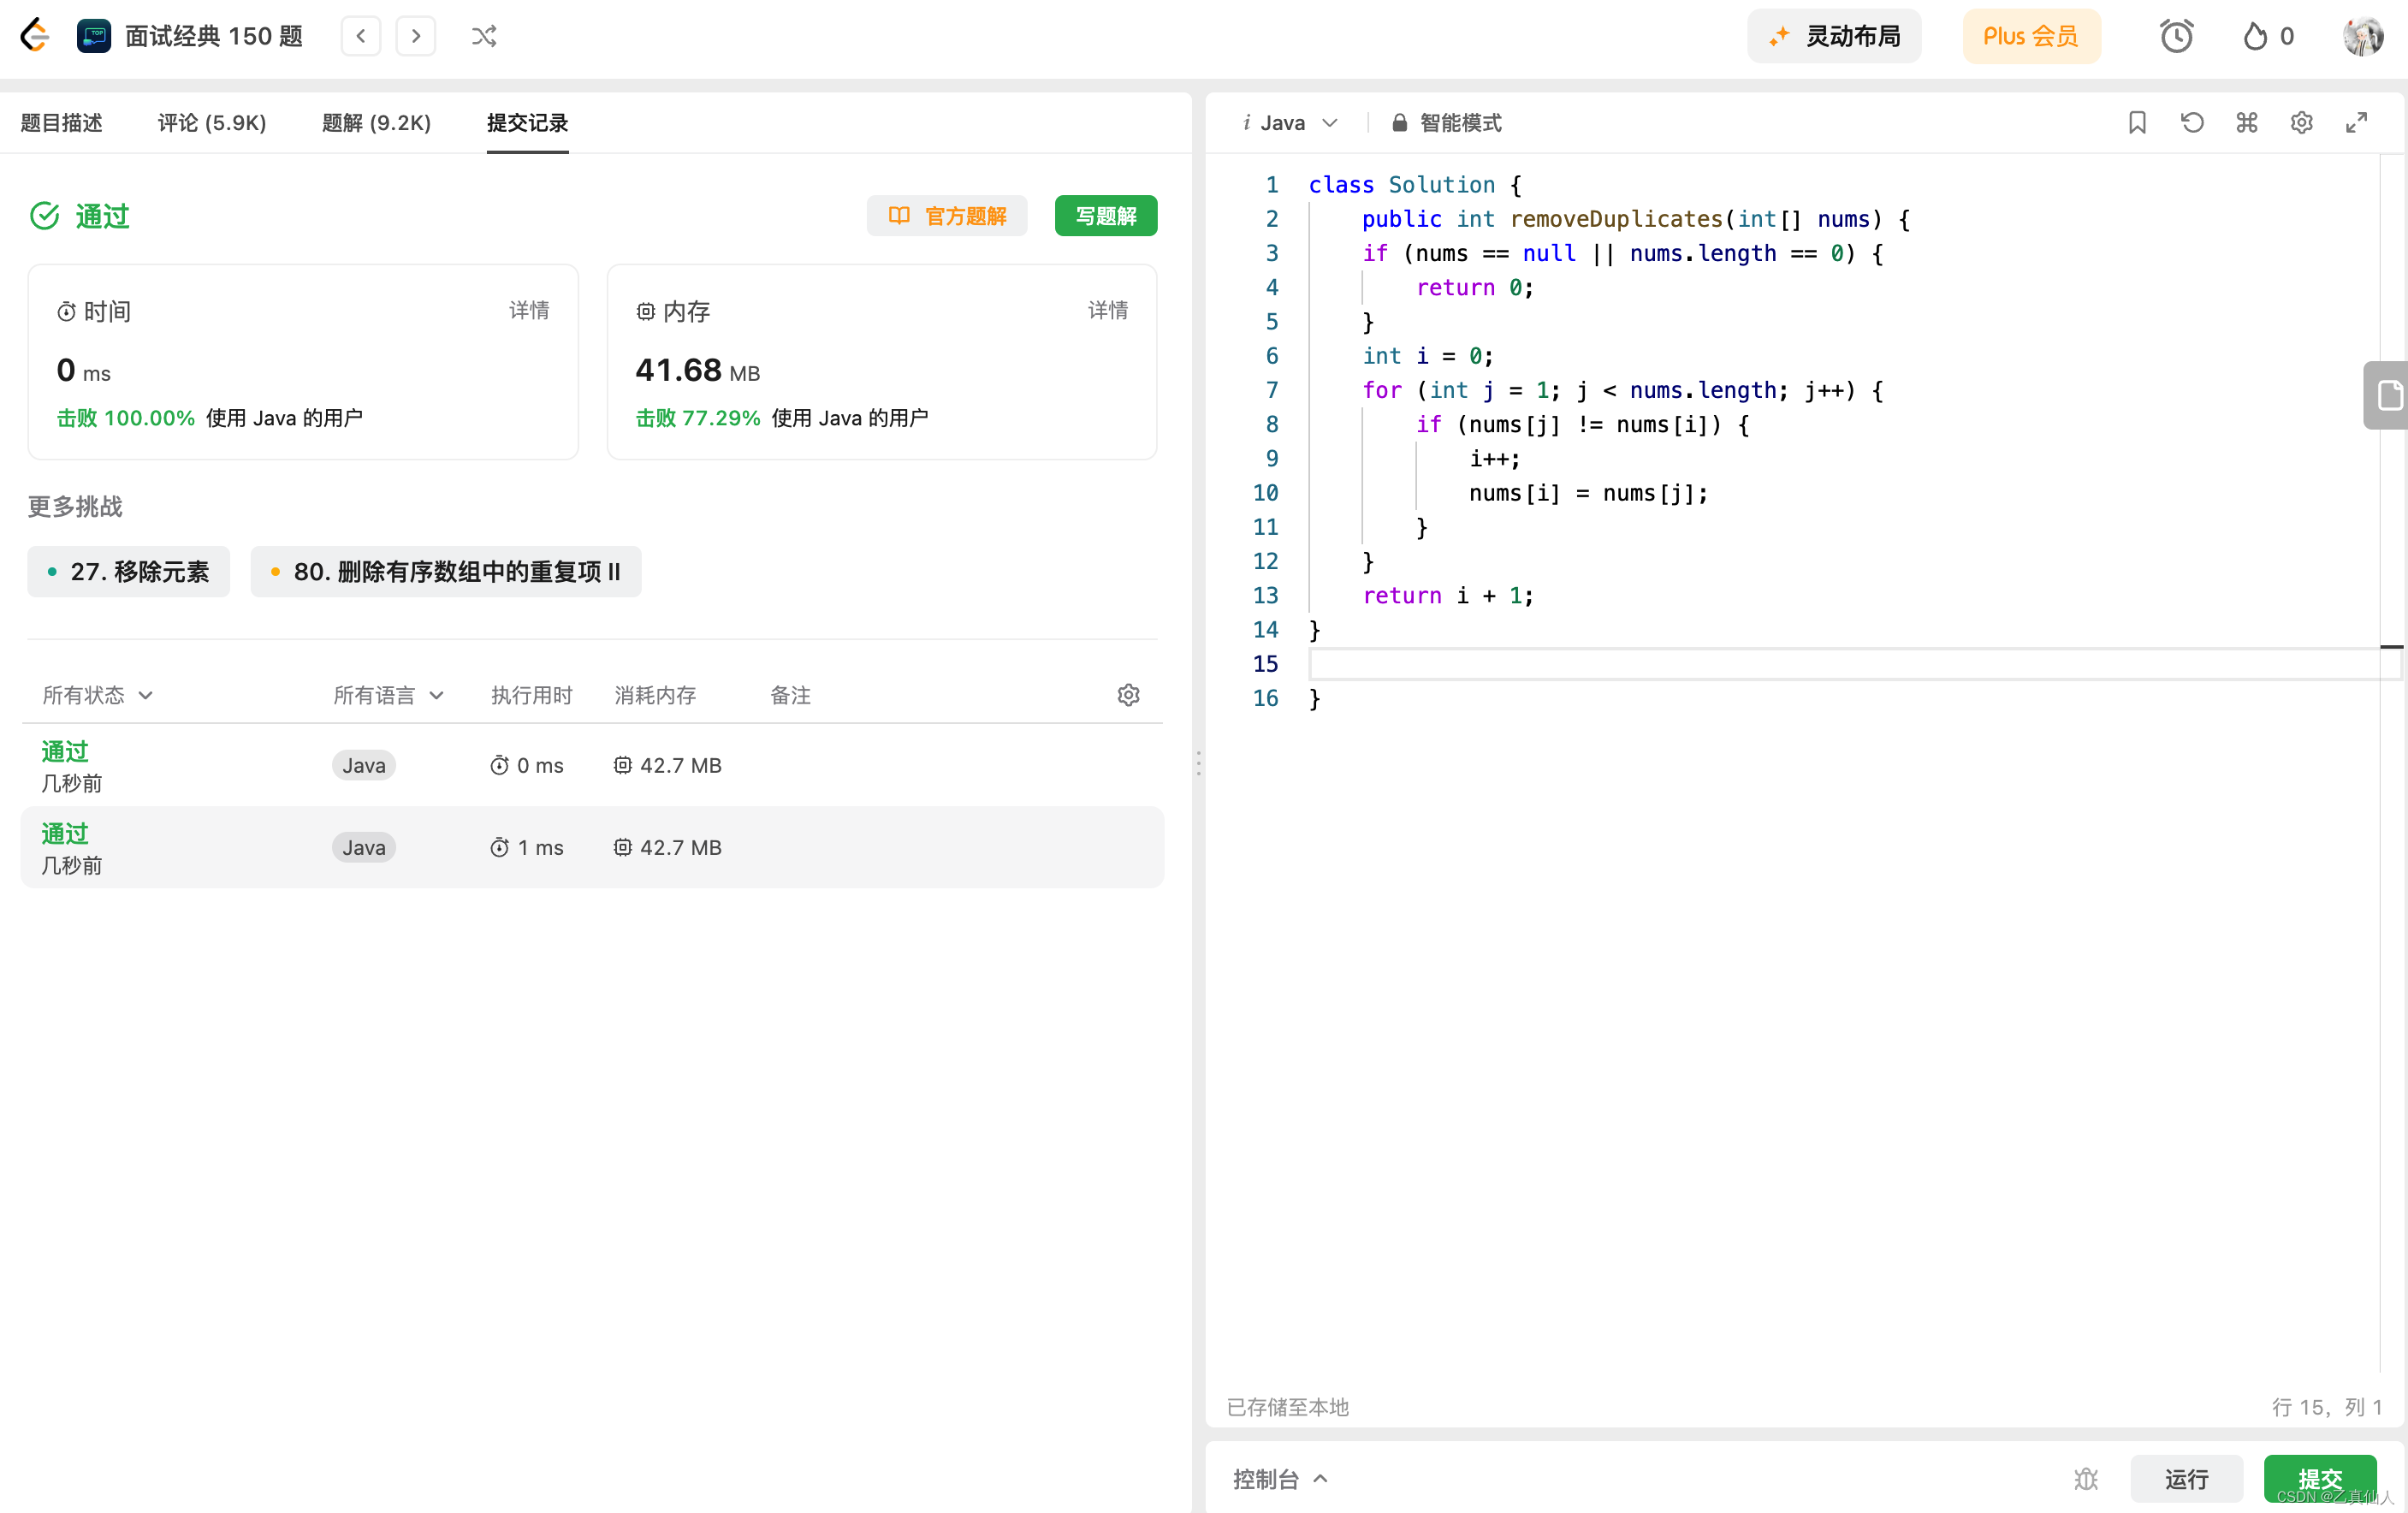Expand the 所有语言 language filter
The width and height of the screenshot is (2408, 1513).
coord(388,695)
